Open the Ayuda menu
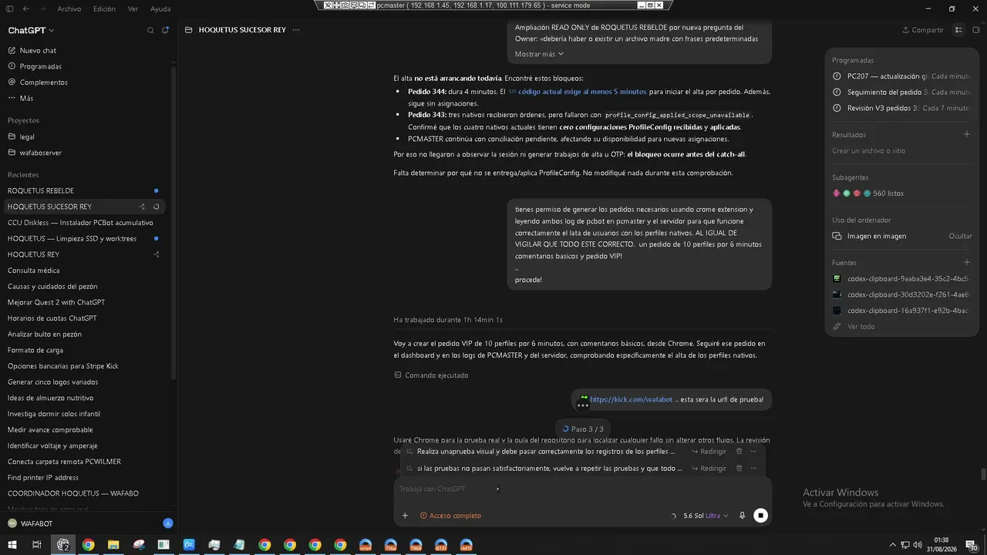This screenshot has width=987, height=555. pos(160,8)
